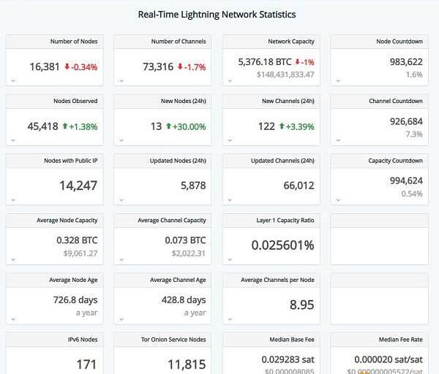Click the 926,684 channel countdown value

[x=406, y=121]
